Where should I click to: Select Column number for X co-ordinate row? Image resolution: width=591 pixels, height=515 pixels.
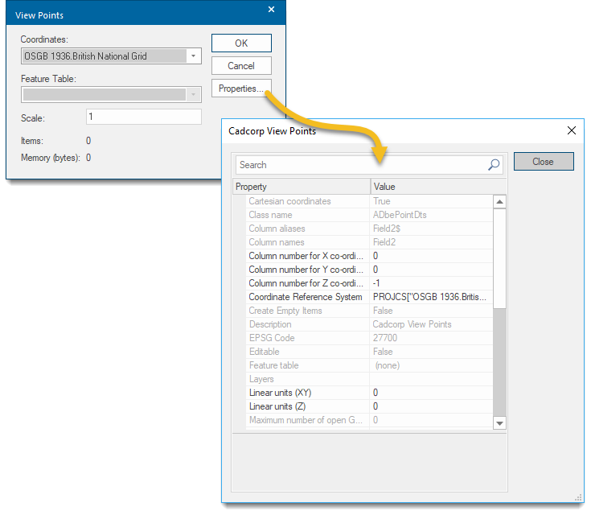(x=369, y=256)
